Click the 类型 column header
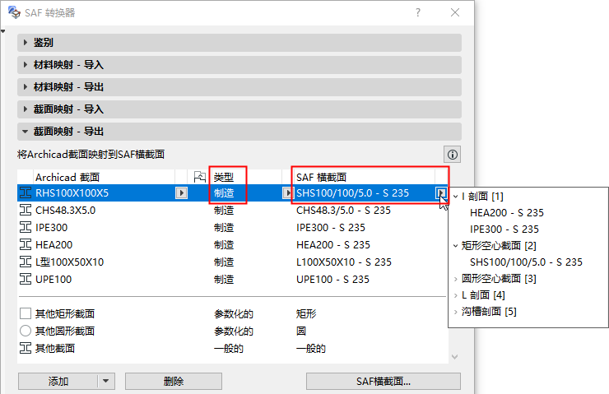Screen dimensions: 609x394 (x=224, y=178)
